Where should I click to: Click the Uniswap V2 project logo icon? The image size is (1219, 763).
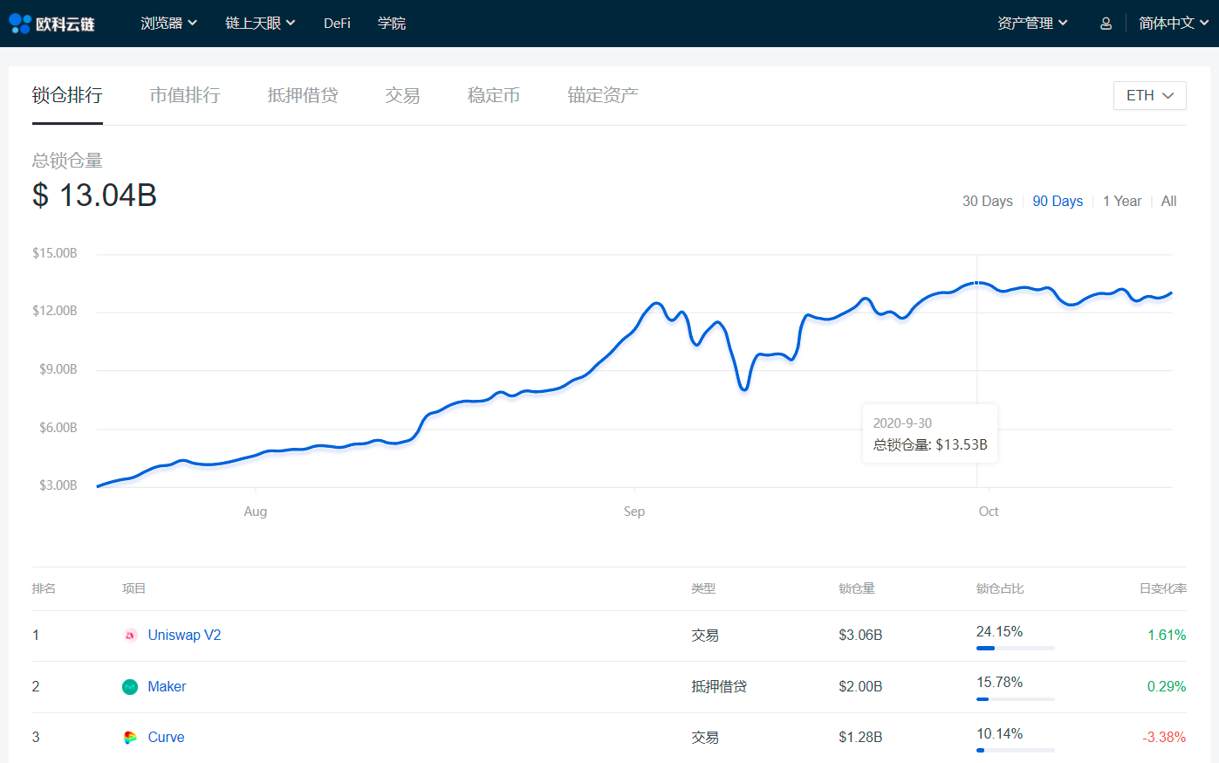131,635
